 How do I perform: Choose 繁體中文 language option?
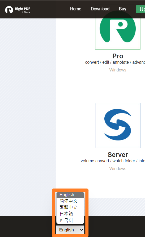(x=70, y=207)
